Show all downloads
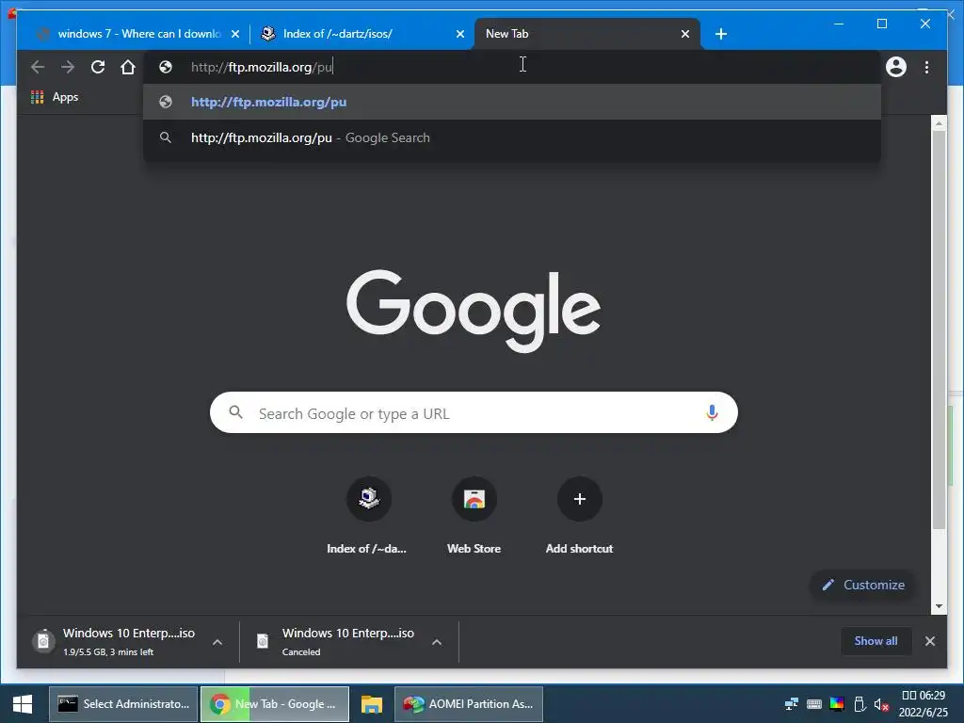964x723 pixels. click(x=876, y=640)
